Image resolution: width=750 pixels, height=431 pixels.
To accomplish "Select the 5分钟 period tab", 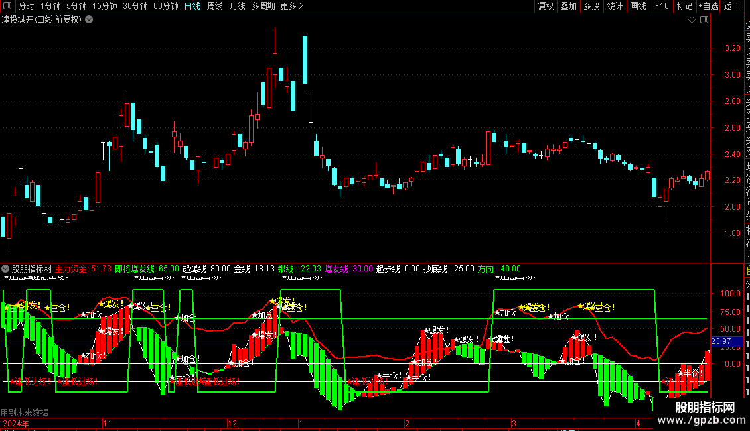I will pyautogui.click(x=76, y=6).
